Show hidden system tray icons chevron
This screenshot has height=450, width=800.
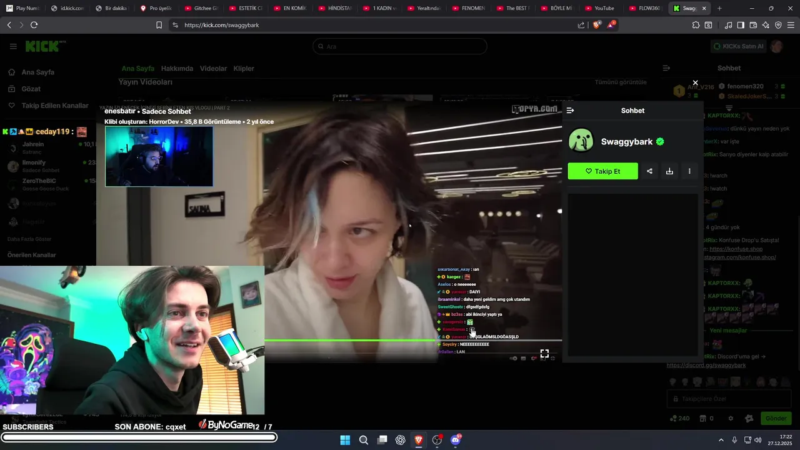(x=721, y=440)
